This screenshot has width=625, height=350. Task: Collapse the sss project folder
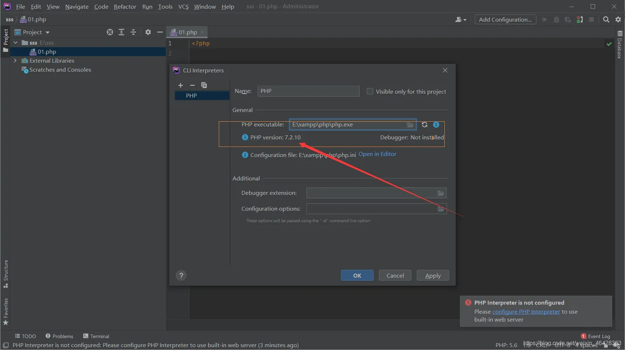[16, 43]
